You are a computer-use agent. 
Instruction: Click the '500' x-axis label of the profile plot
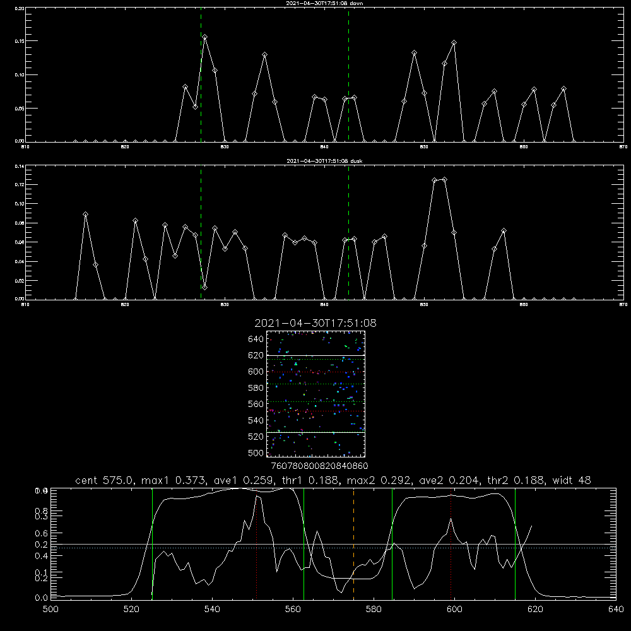[x=50, y=609]
